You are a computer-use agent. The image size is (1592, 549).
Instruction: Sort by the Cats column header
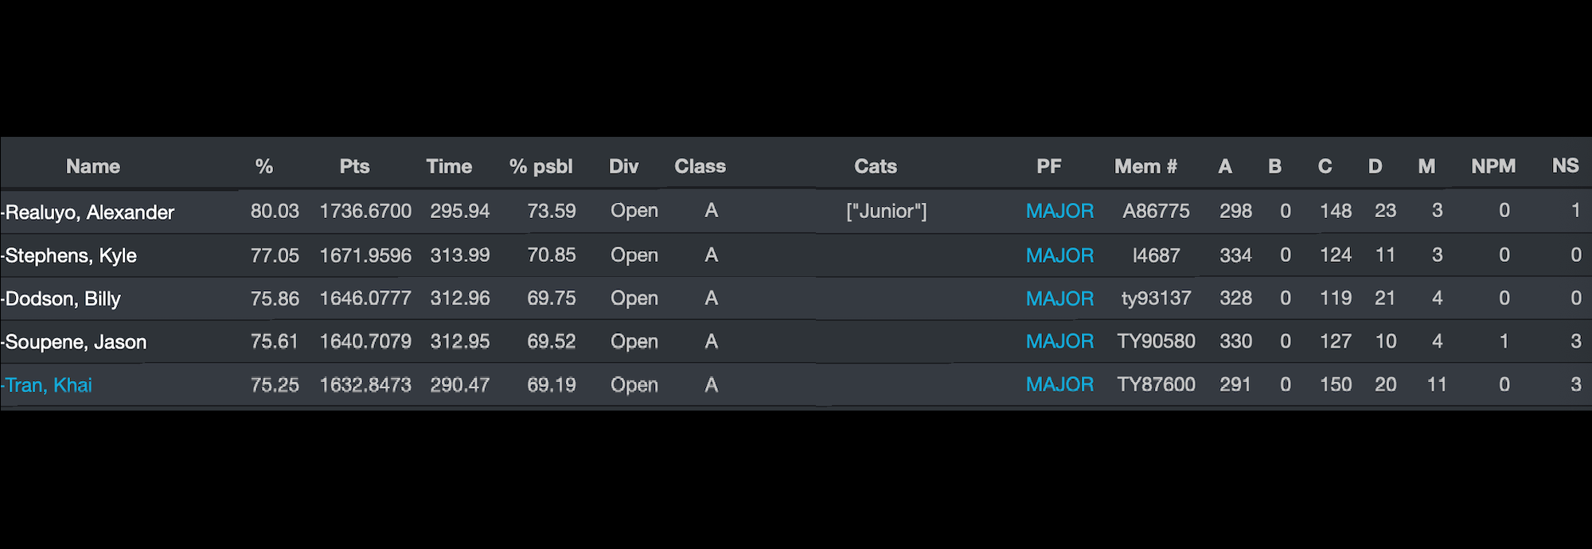click(875, 166)
